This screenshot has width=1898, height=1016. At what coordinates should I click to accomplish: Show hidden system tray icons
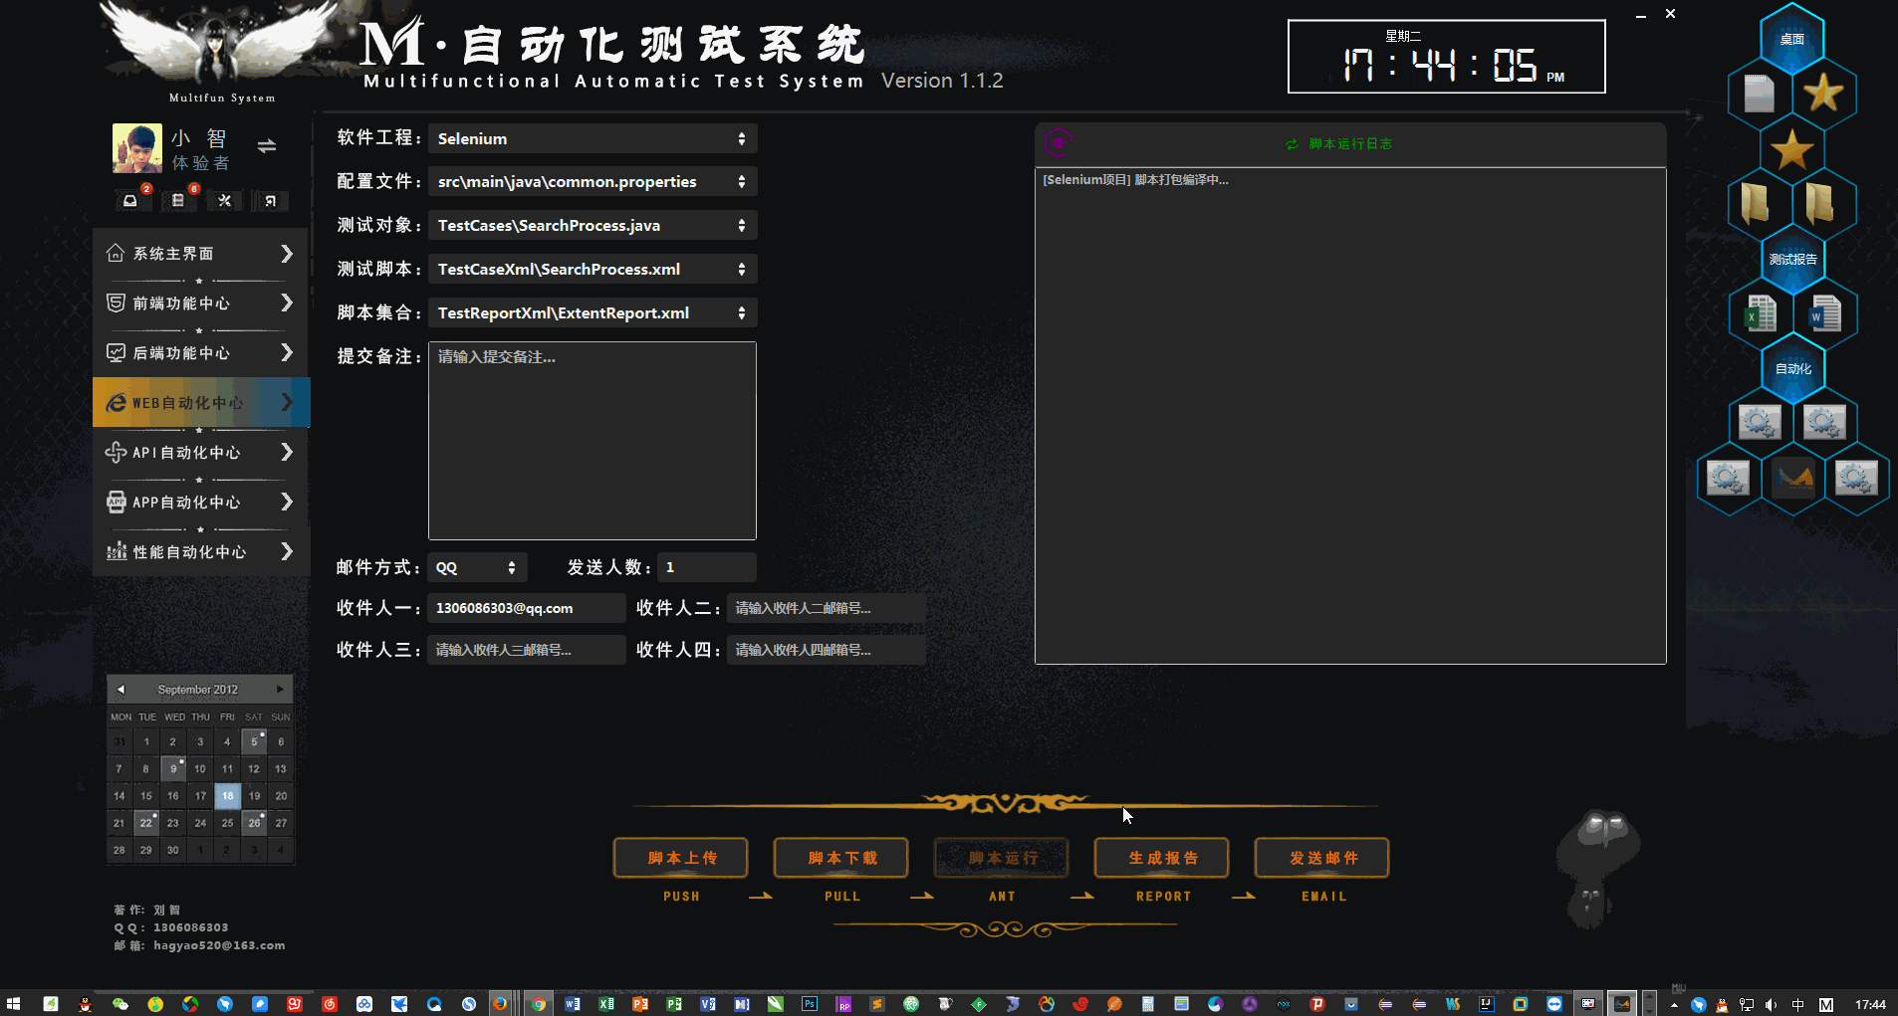[1674, 1005]
